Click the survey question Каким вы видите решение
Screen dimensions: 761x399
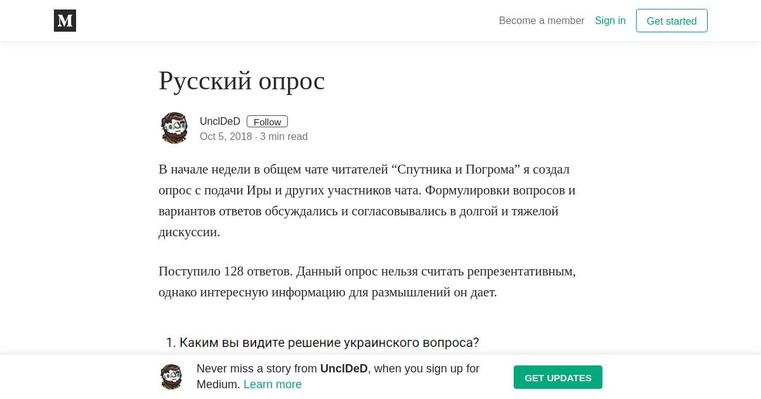(x=322, y=343)
